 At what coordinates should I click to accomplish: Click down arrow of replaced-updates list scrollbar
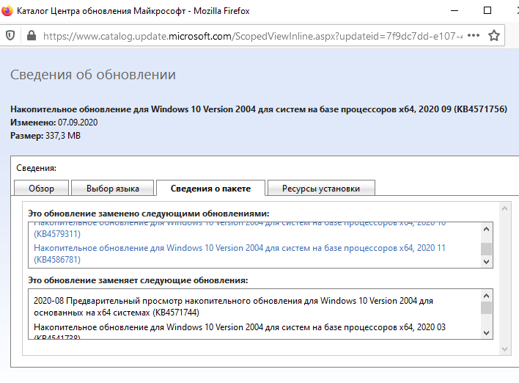[x=486, y=332]
